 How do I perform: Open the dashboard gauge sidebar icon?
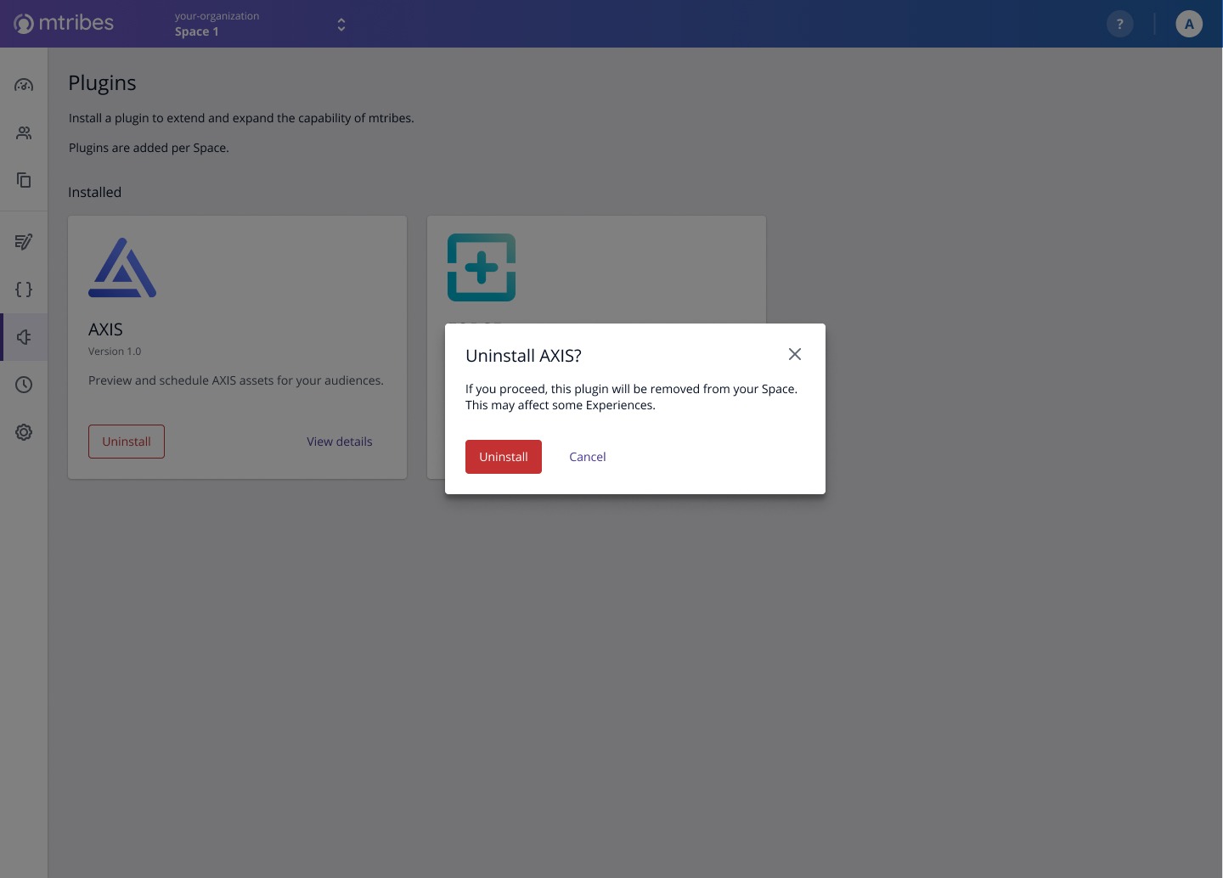24,85
